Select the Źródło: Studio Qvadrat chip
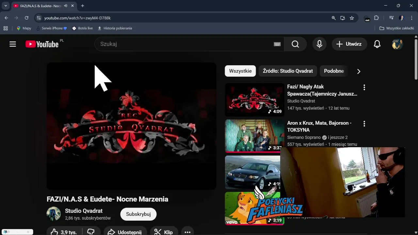The image size is (418, 235). coord(288,71)
